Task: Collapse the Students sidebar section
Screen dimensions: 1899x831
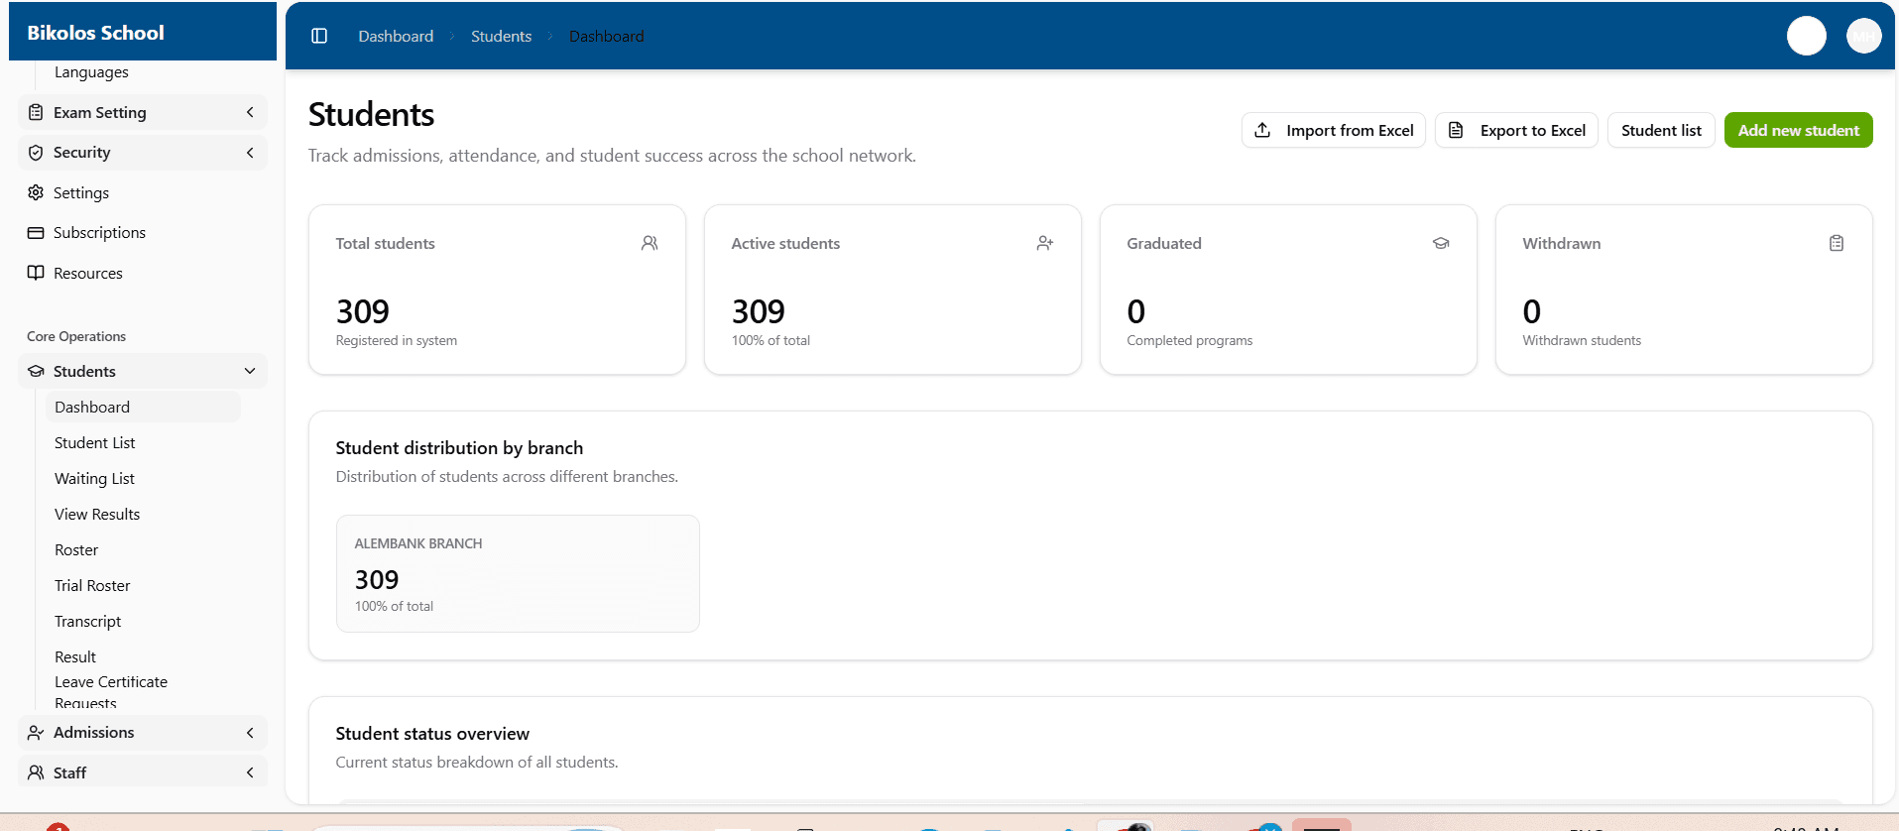Action: (x=250, y=371)
